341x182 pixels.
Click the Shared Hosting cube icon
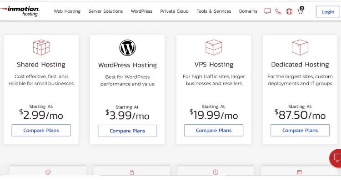tap(41, 47)
